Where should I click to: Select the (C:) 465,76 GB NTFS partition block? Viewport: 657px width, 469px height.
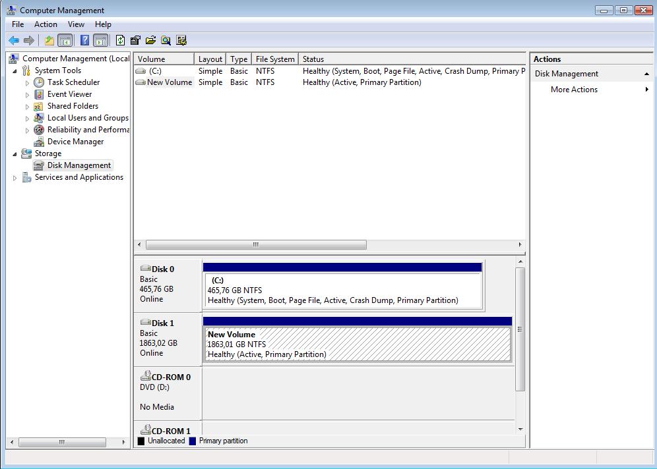tap(343, 286)
